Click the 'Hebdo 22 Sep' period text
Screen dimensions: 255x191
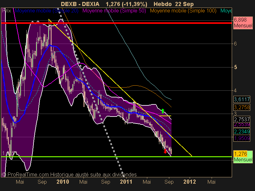click(173, 4)
